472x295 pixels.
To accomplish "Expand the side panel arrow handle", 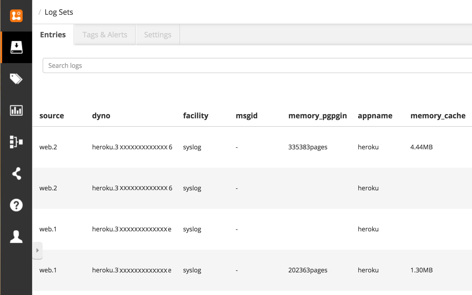I will [37, 250].
